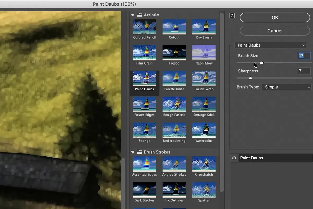The width and height of the screenshot is (313, 209).
Task: Apply the Dry Brush filter
Action: pyautogui.click(x=204, y=27)
